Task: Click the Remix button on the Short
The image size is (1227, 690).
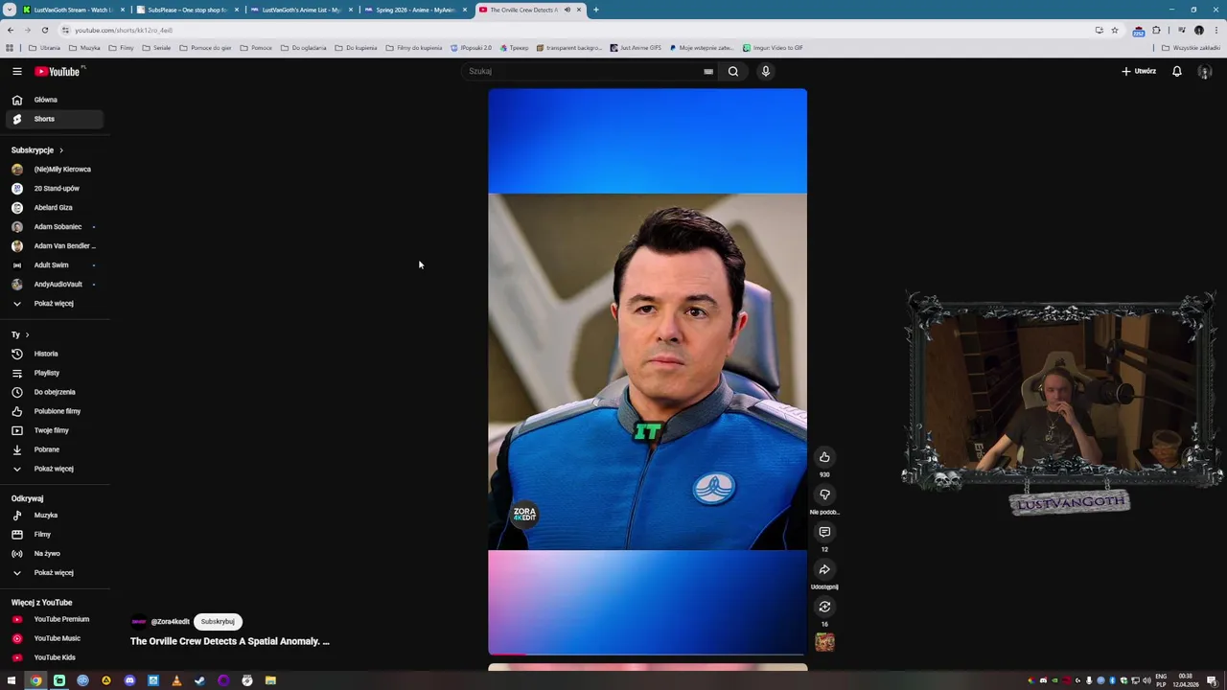Action: [x=824, y=607]
